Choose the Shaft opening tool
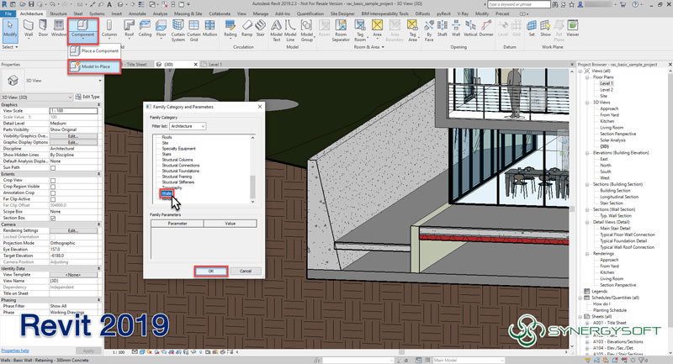This screenshot has height=364, width=673. coord(442,29)
